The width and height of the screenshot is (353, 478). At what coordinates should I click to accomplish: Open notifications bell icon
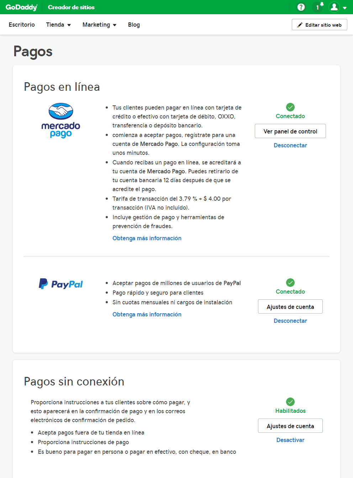tap(318, 7)
